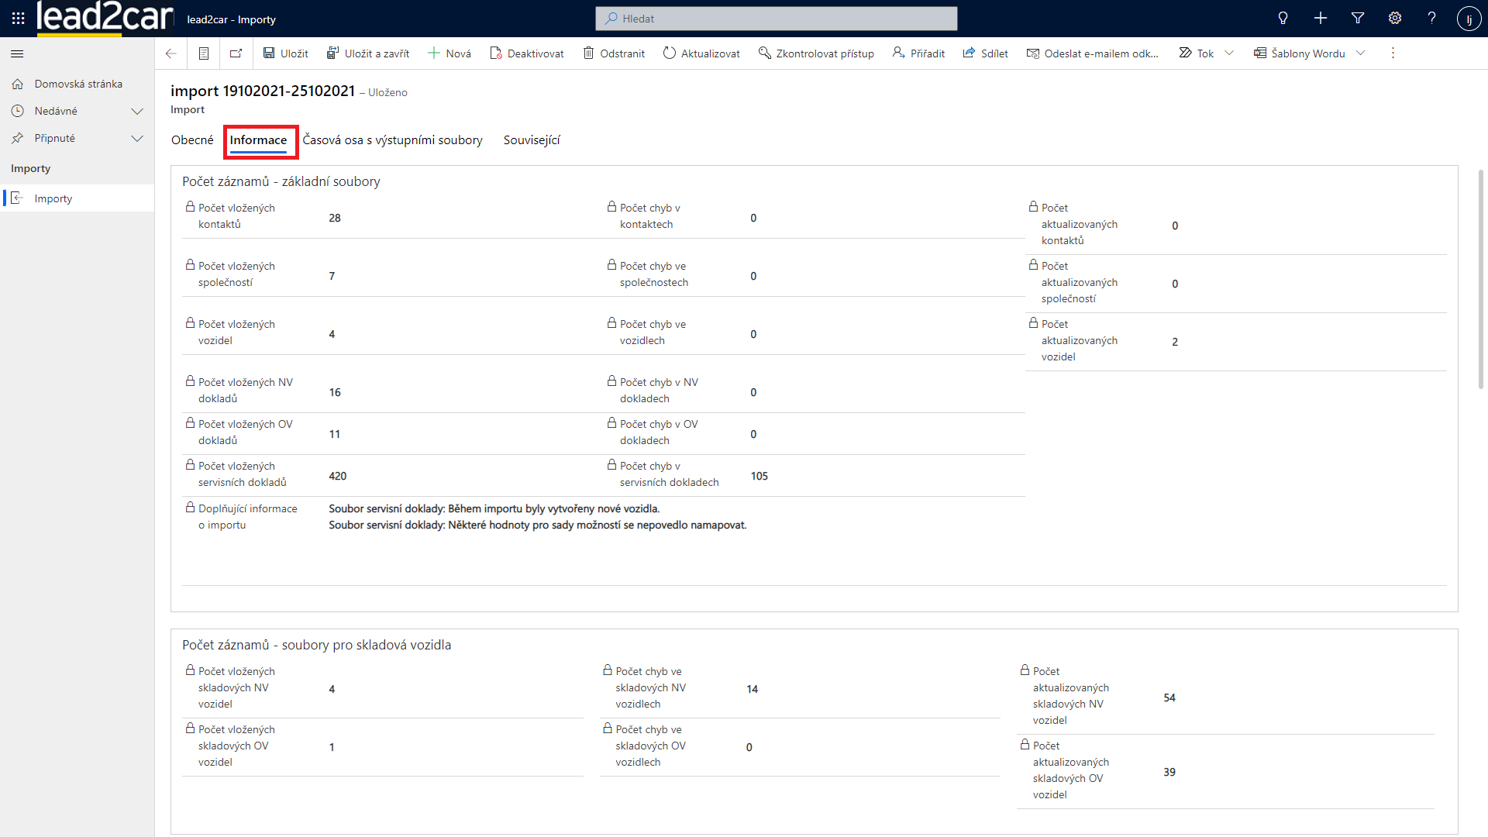Open the Tok dropdown arrow
1488x837 pixels.
[x=1229, y=53]
